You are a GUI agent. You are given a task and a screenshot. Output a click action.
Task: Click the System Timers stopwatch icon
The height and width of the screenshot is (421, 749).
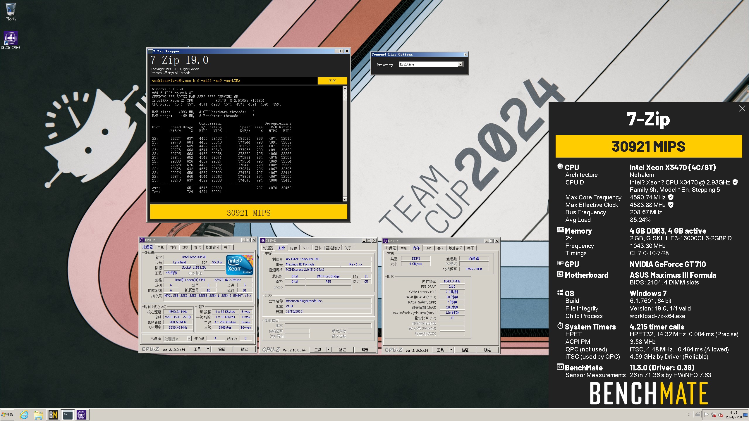click(560, 326)
